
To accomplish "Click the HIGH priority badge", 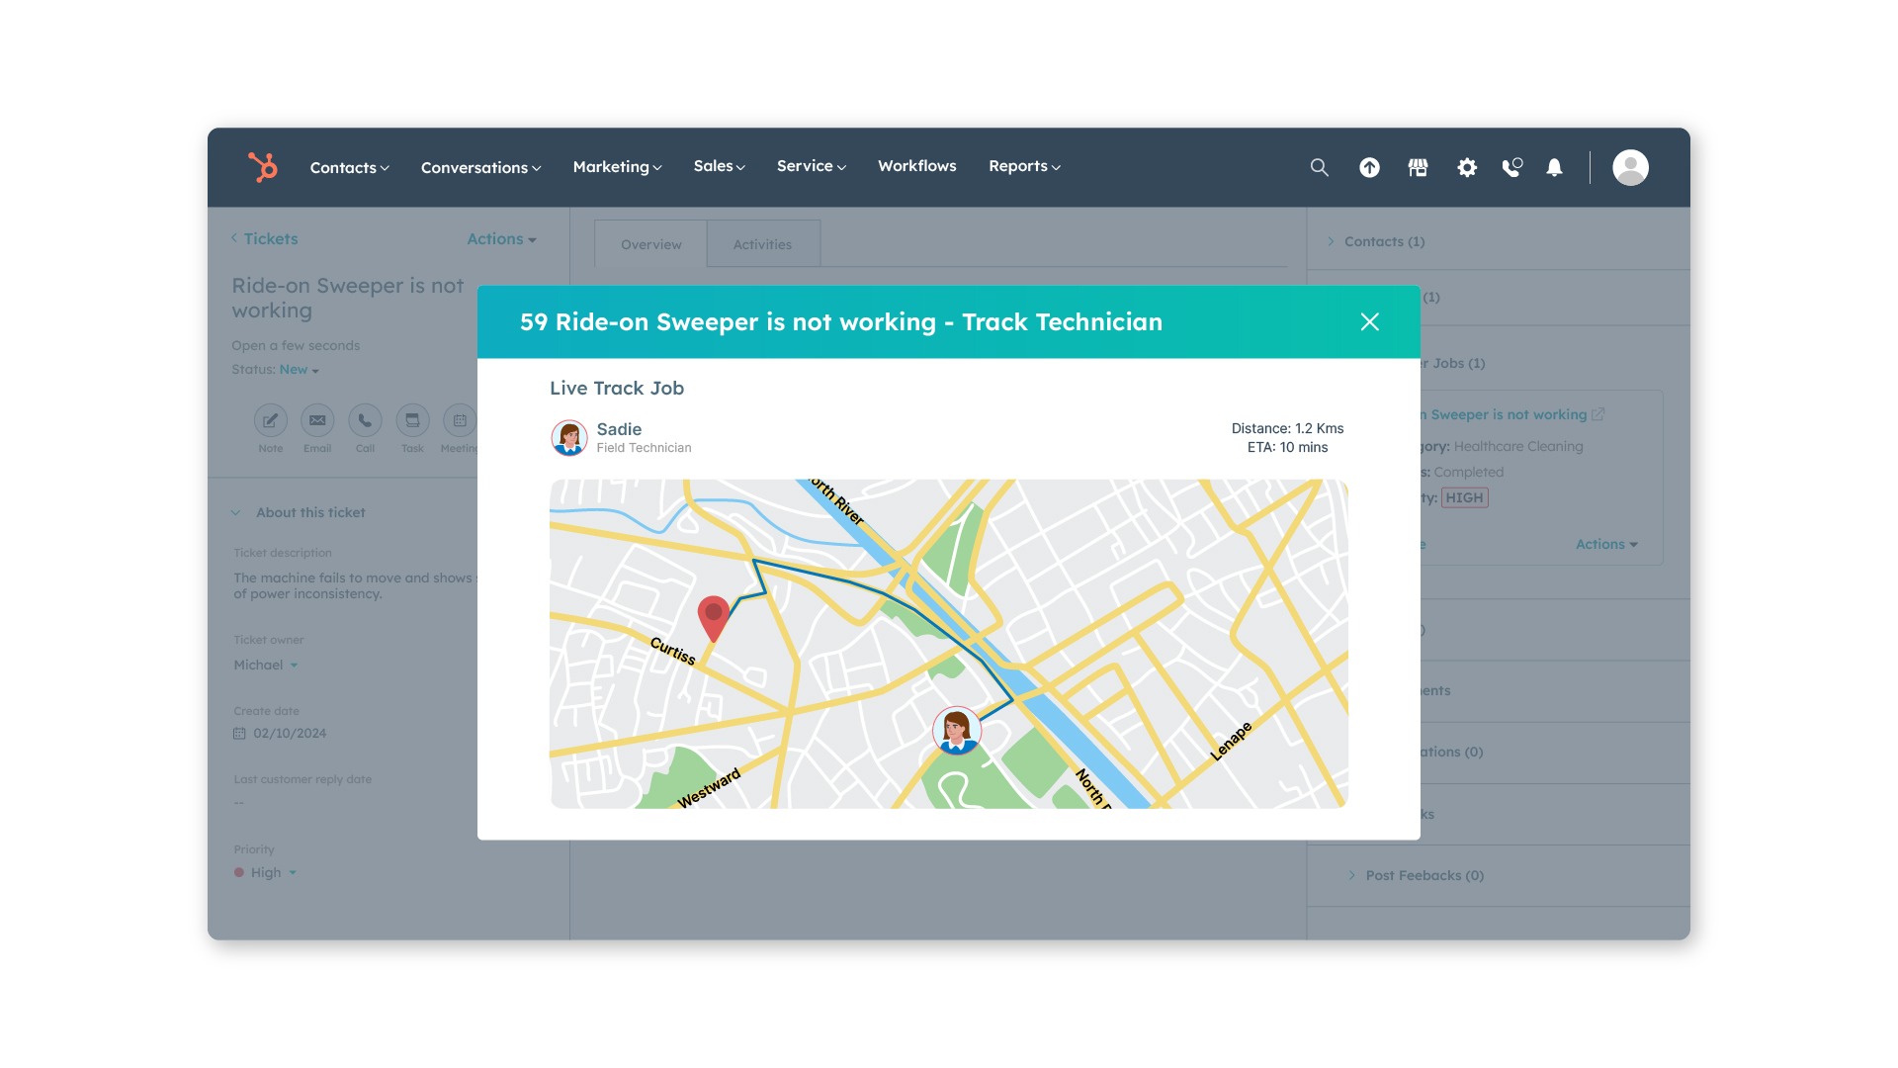I will pyautogui.click(x=1464, y=497).
